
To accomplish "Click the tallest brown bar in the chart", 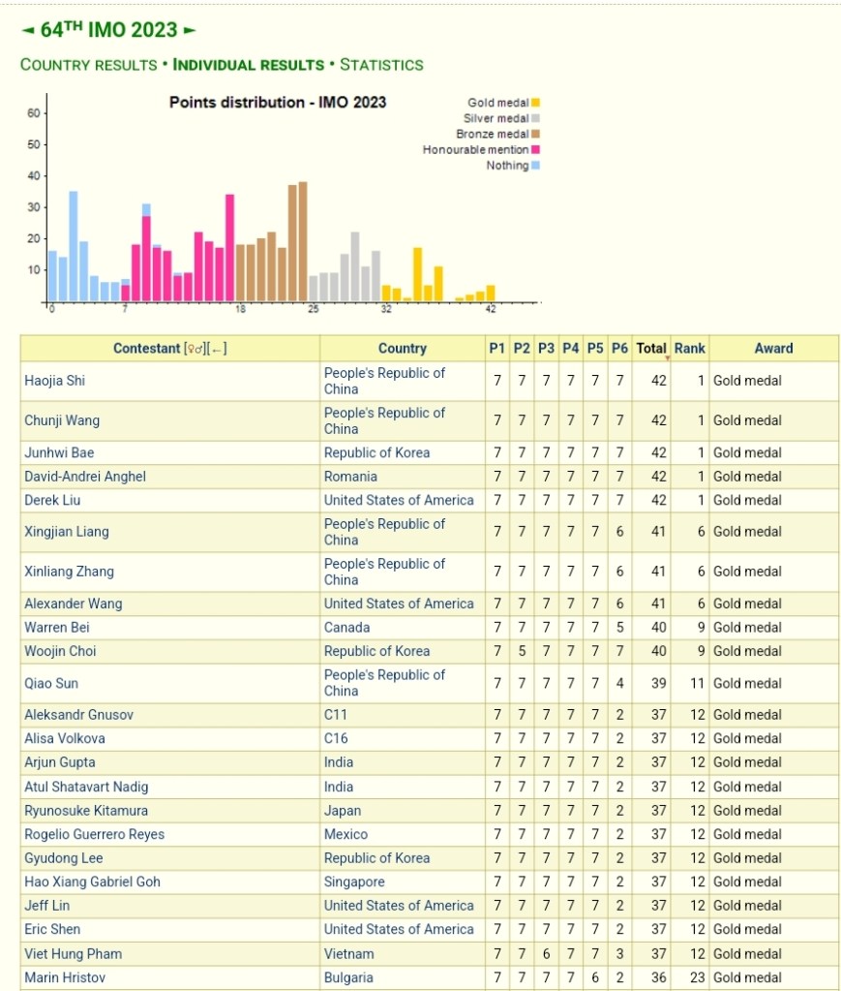I will point(303,242).
